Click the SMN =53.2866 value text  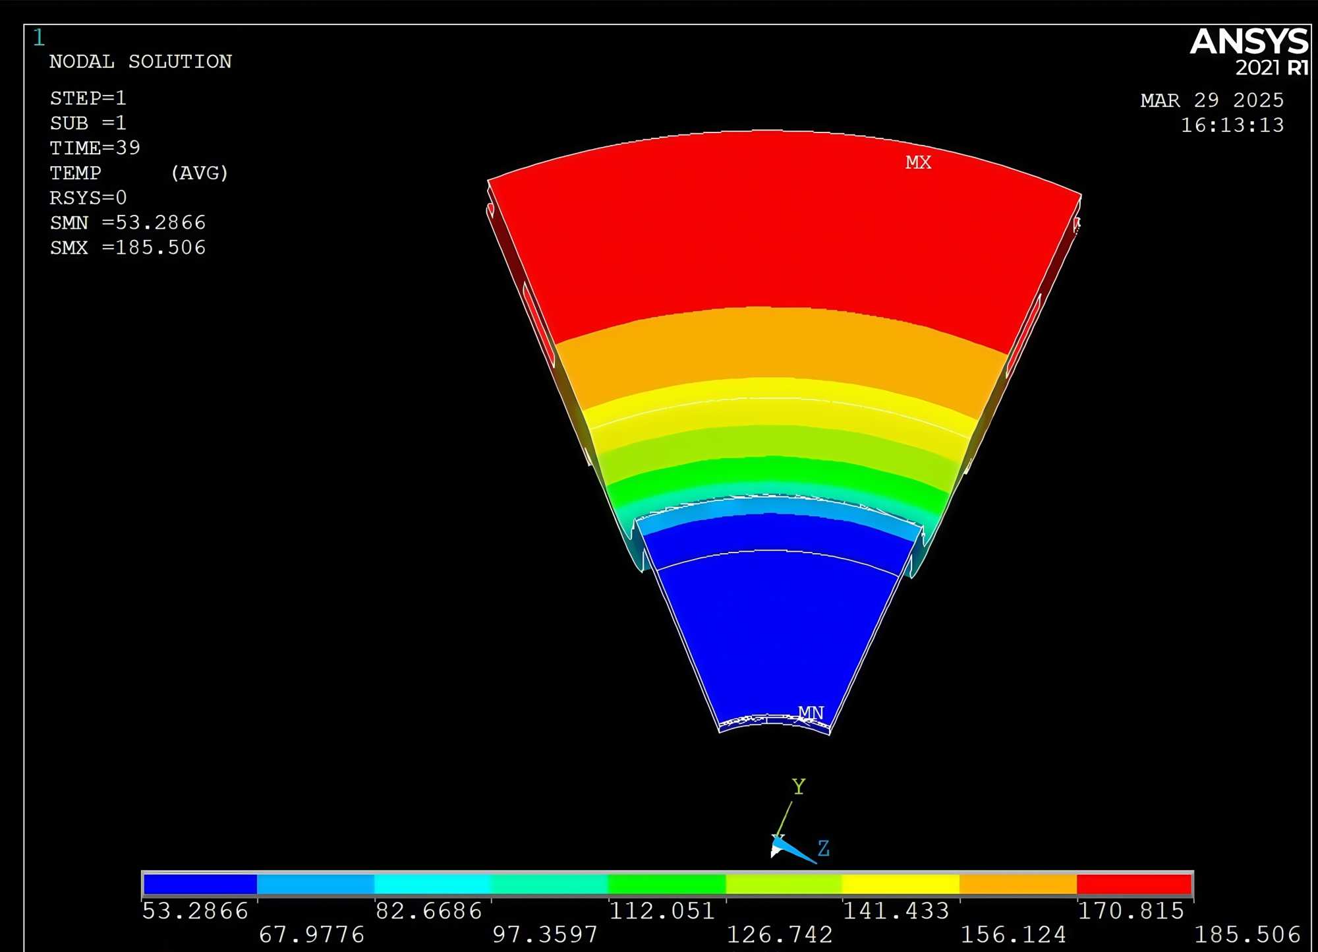click(x=128, y=223)
